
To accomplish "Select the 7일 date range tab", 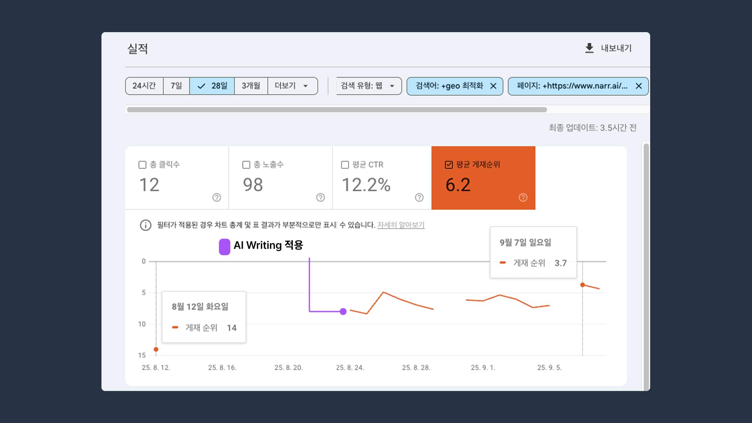I will (x=176, y=86).
